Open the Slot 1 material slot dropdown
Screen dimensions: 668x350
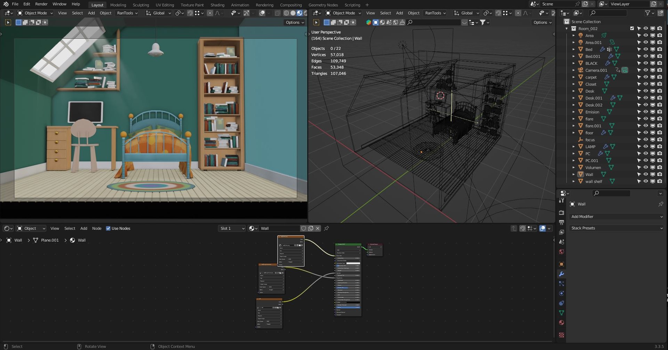[232, 229]
